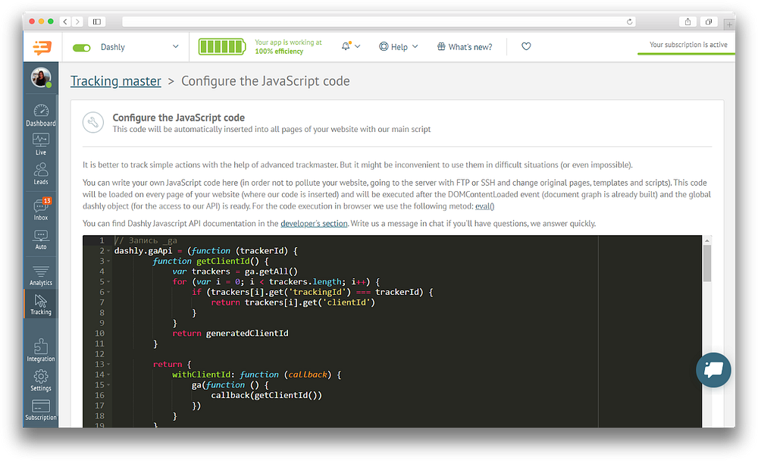
Task: Go to Dashboard in sidebar
Action: tap(41, 115)
